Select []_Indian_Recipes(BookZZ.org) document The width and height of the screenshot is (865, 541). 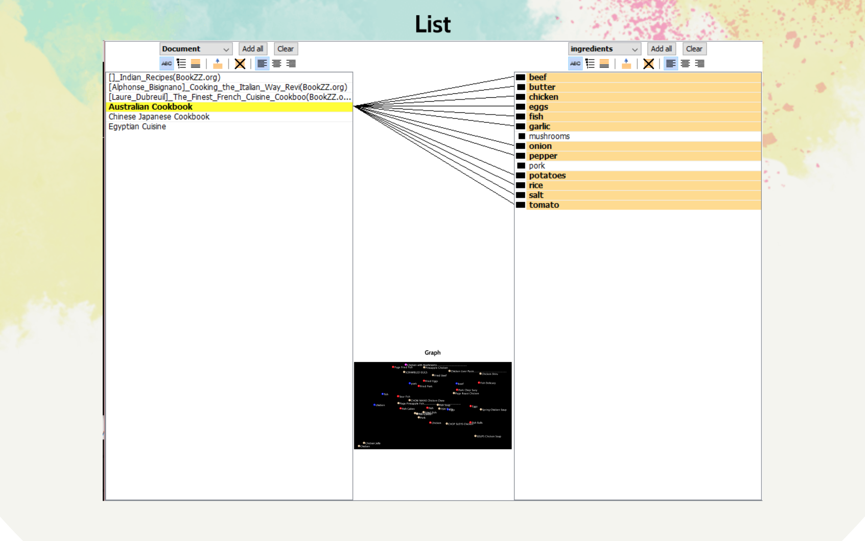(x=229, y=77)
